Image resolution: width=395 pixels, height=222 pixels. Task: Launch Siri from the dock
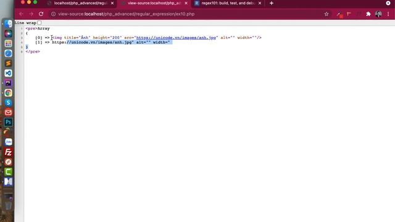coord(8,33)
